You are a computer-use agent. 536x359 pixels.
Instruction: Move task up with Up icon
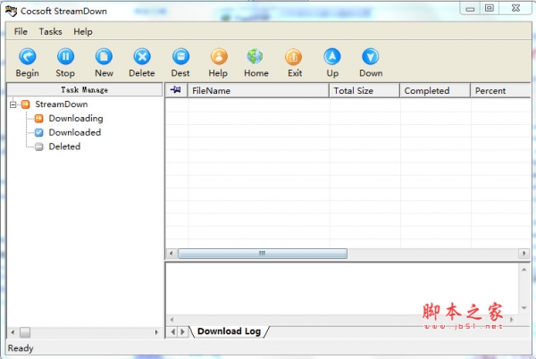click(332, 57)
